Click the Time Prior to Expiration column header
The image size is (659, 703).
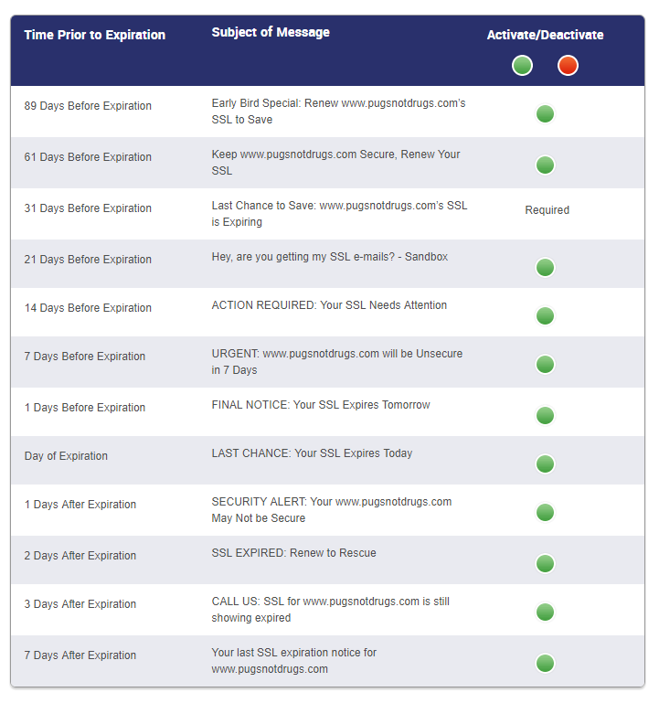tap(94, 35)
